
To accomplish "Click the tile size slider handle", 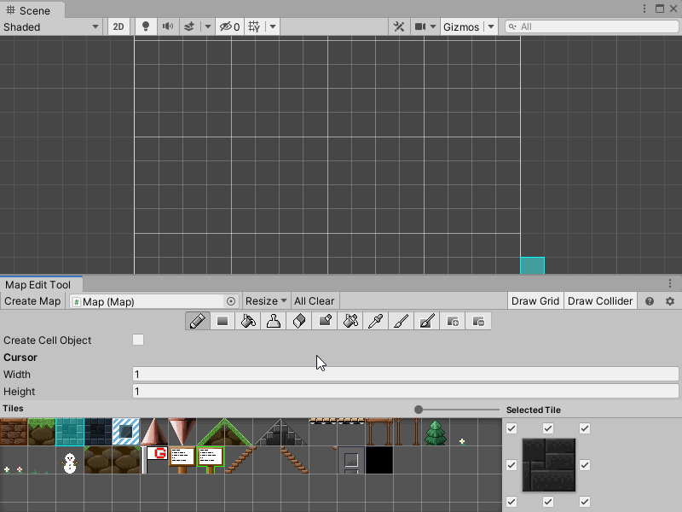I will click(419, 410).
